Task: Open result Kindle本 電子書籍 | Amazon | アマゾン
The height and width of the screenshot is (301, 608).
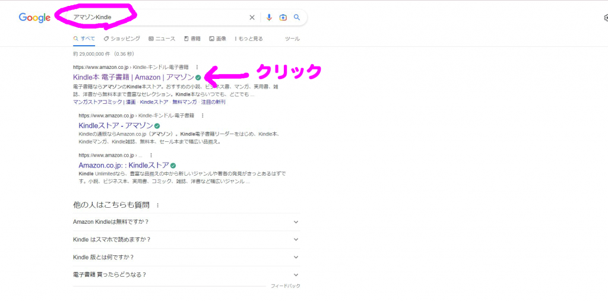Action: (x=134, y=77)
